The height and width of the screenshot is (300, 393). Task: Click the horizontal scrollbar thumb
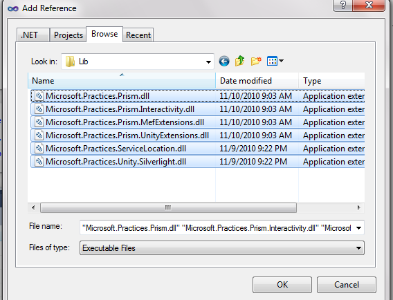click(168, 207)
